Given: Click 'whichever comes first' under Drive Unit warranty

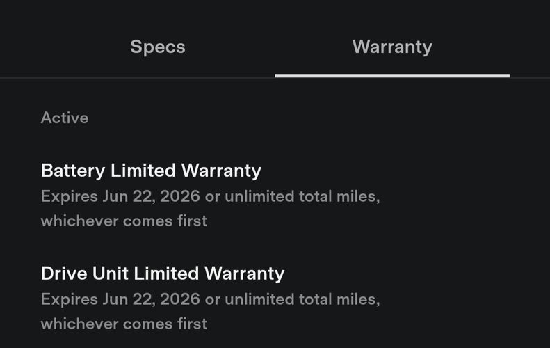Looking at the screenshot, I should point(124,324).
